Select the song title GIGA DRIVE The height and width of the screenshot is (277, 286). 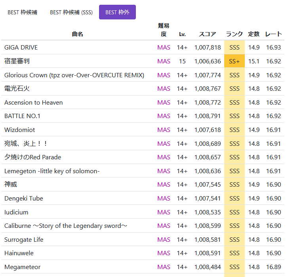pos(21,48)
